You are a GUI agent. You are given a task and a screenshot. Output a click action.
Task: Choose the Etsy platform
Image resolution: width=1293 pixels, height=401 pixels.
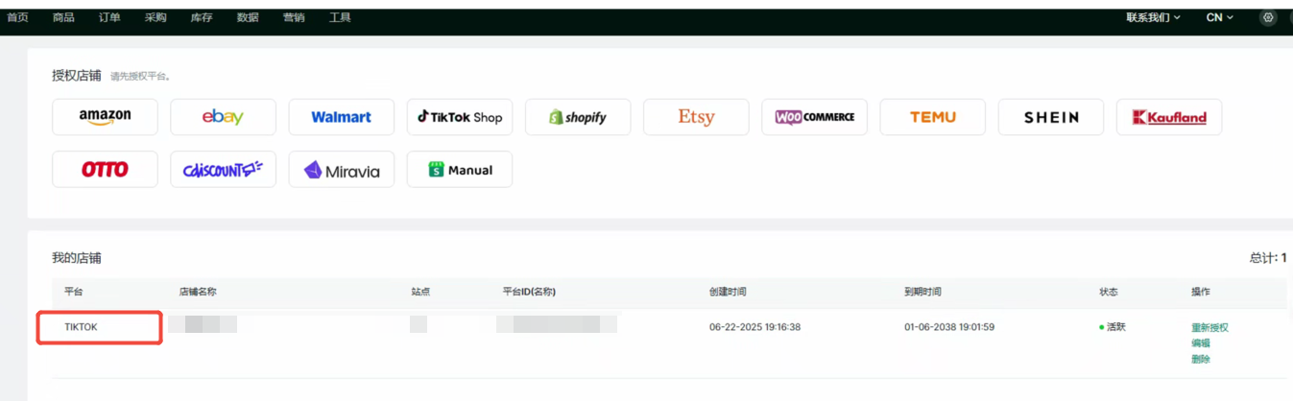pos(696,117)
